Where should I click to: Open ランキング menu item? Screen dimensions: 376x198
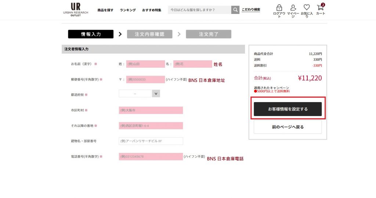(x=128, y=10)
